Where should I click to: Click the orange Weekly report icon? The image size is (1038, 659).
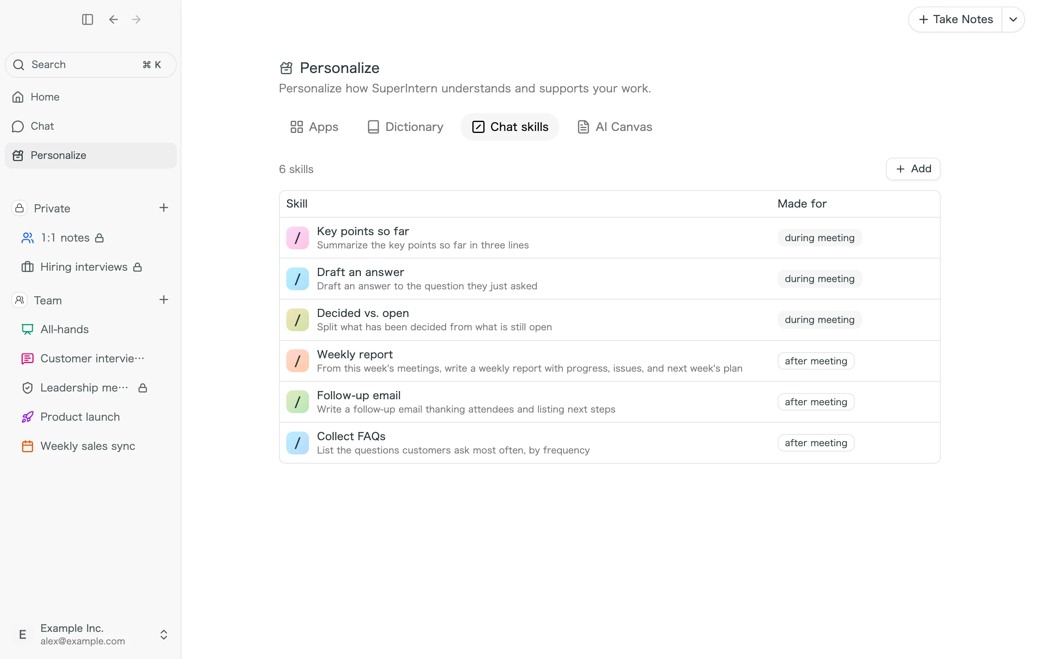coord(298,361)
